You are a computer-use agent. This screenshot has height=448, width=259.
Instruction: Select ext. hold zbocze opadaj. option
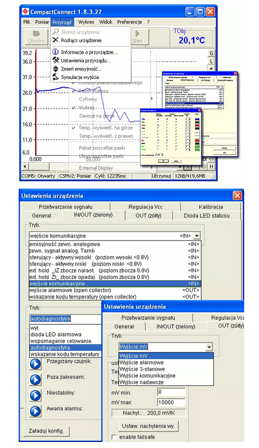point(115,277)
